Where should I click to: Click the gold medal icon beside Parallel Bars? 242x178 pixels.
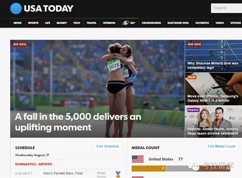click(118, 174)
